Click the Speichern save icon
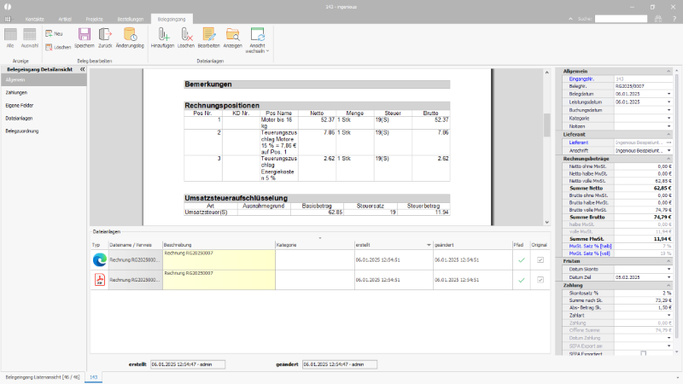 pos(84,35)
